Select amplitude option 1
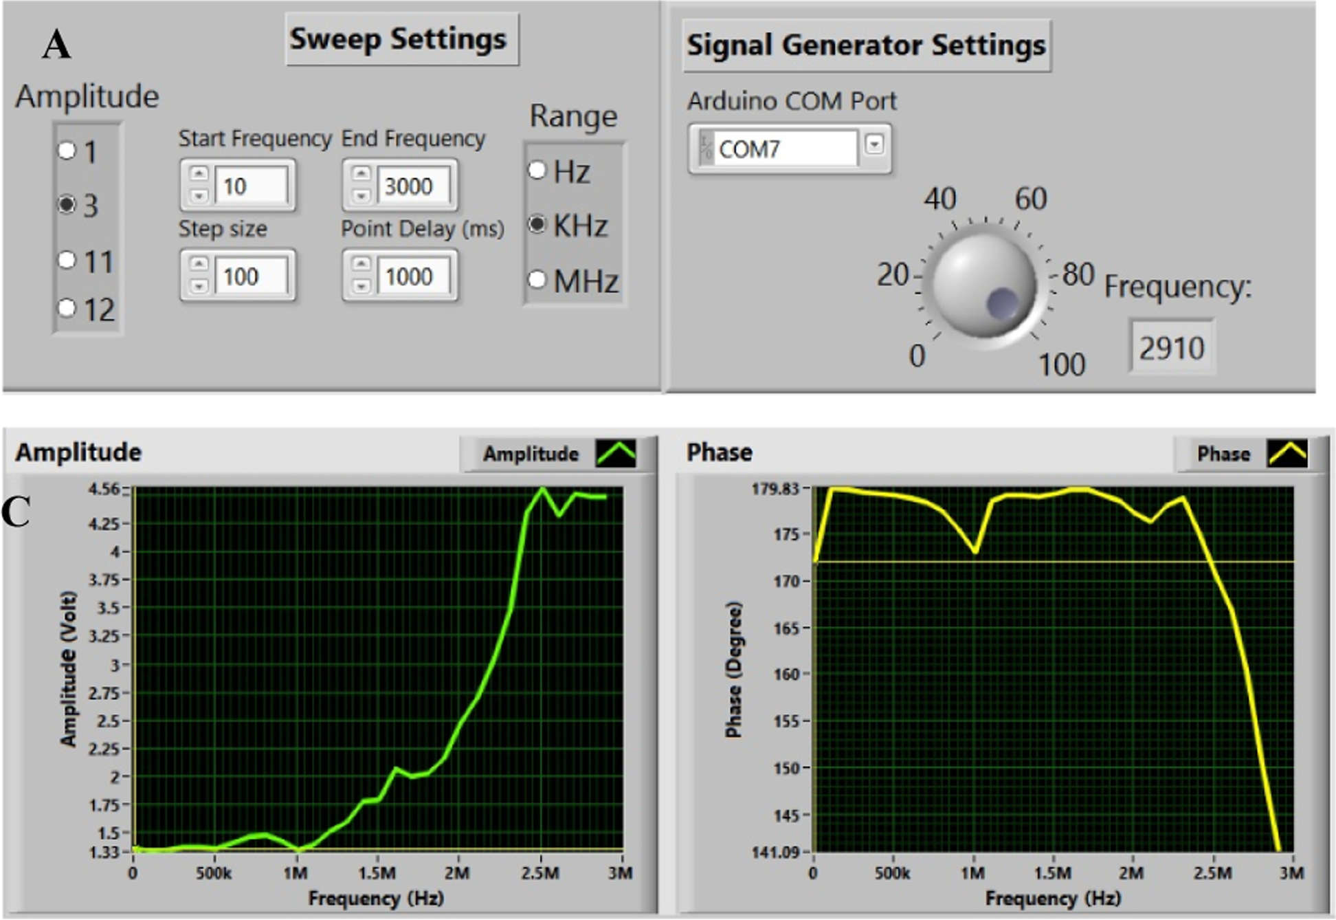The width and height of the screenshot is (1336, 920). tap(67, 151)
